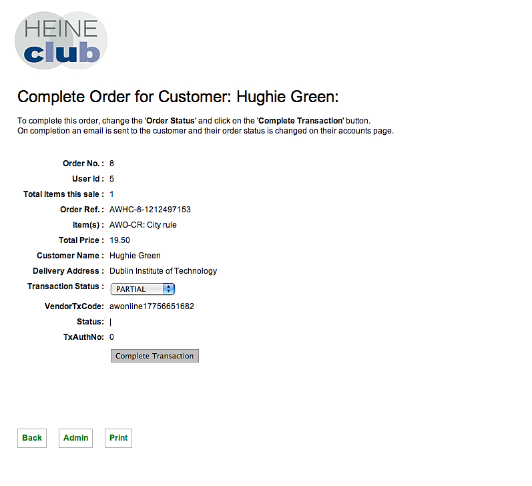The image size is (532, 486).
Task: Click the blue arrows beside PARTIAL
Action: pyautogui.click(x=168, y=289)
